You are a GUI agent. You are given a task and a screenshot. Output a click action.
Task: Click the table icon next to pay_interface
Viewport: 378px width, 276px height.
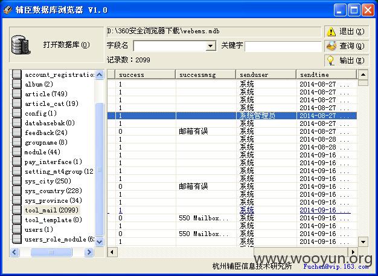(x=17, y=162)
